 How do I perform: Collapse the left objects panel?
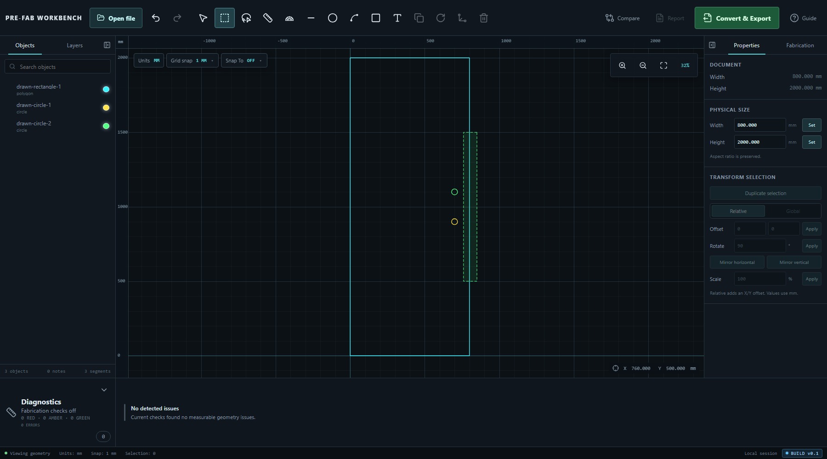(107, 45)
